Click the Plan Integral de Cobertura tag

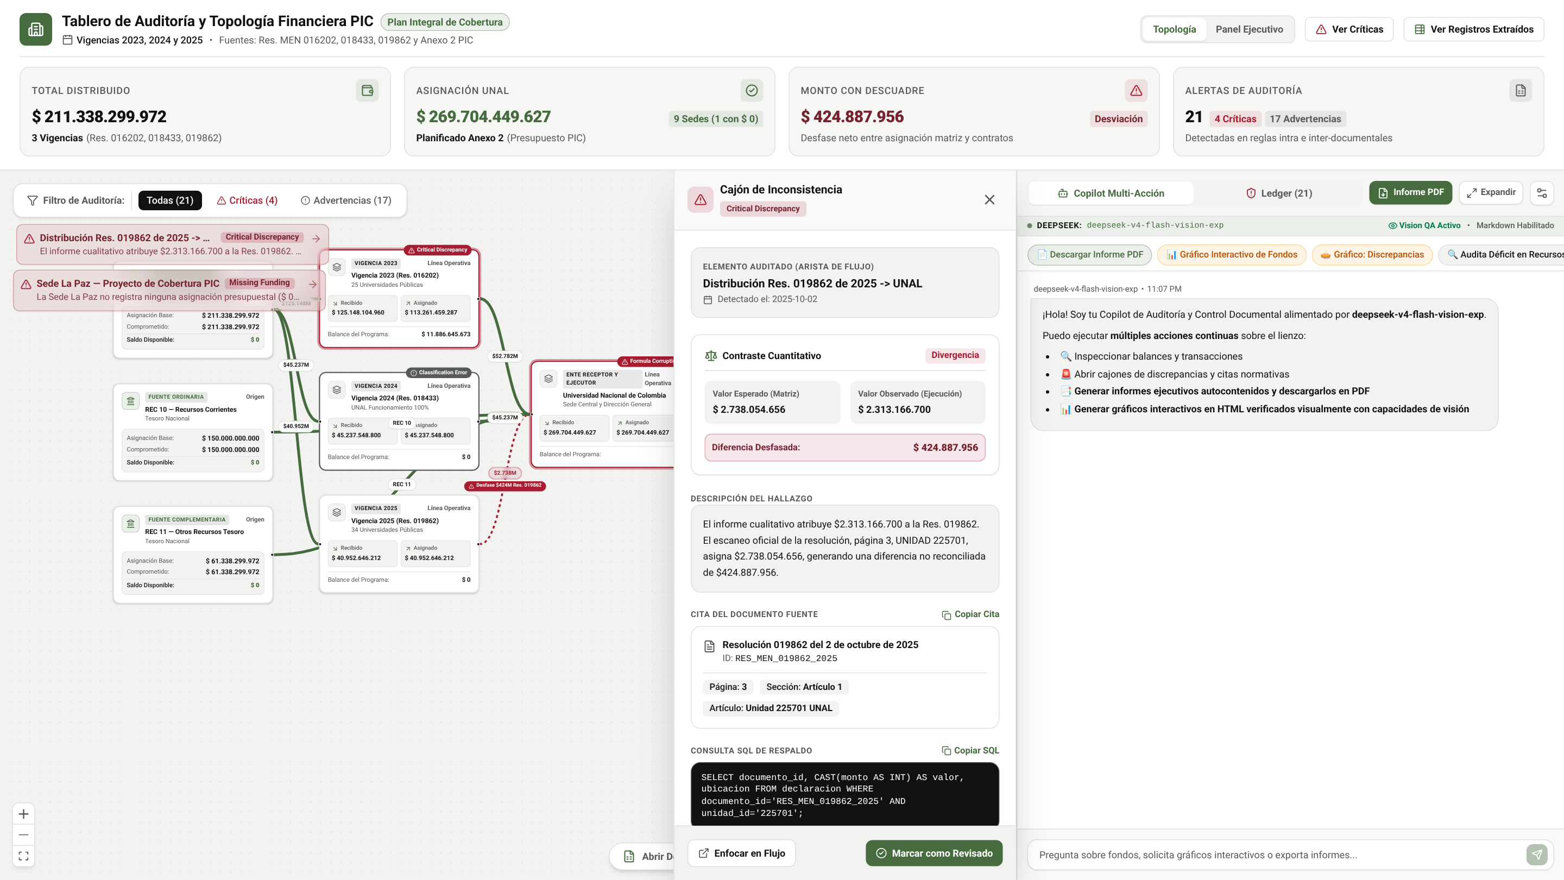(445, 22)
